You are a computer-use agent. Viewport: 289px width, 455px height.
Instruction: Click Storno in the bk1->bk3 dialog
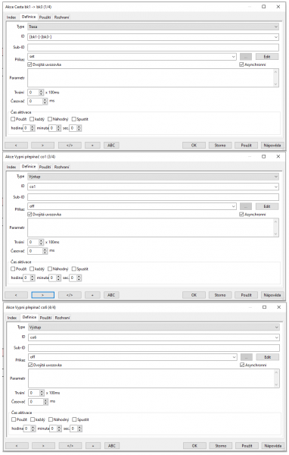220,145
